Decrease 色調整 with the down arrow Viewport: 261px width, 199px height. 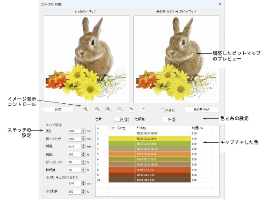174,120
